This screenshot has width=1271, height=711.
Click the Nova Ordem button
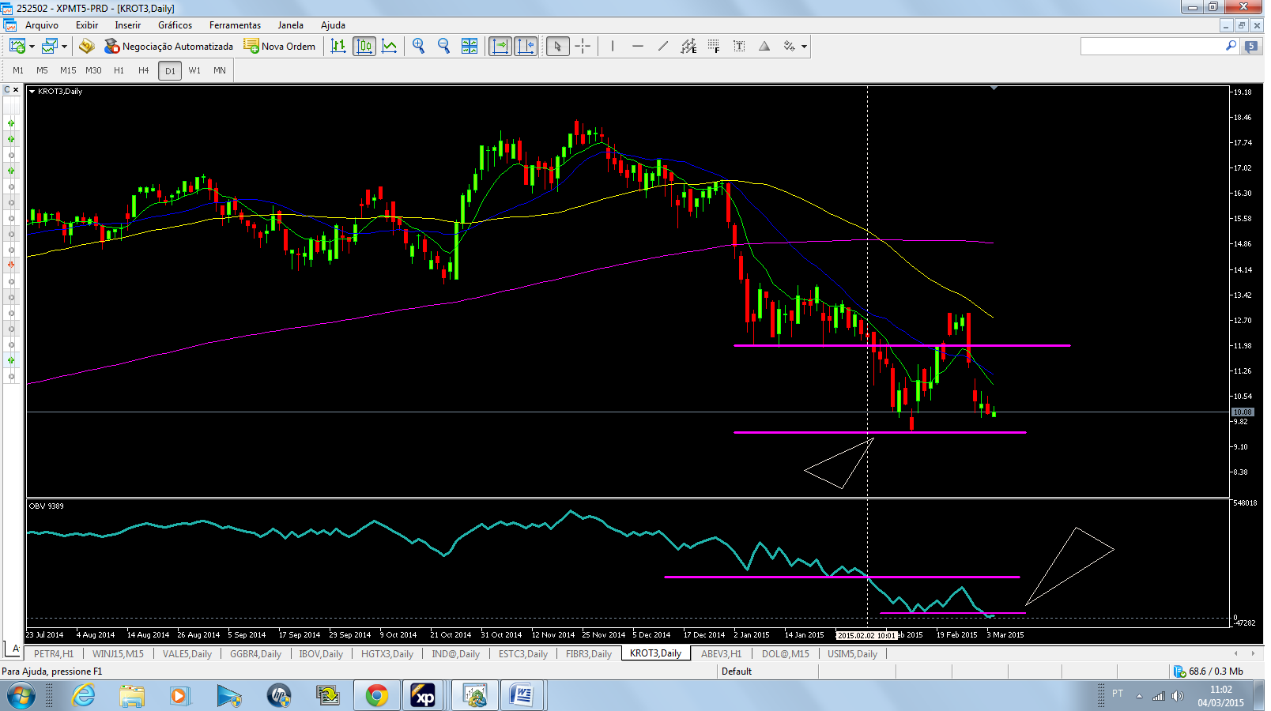[280, 47]
